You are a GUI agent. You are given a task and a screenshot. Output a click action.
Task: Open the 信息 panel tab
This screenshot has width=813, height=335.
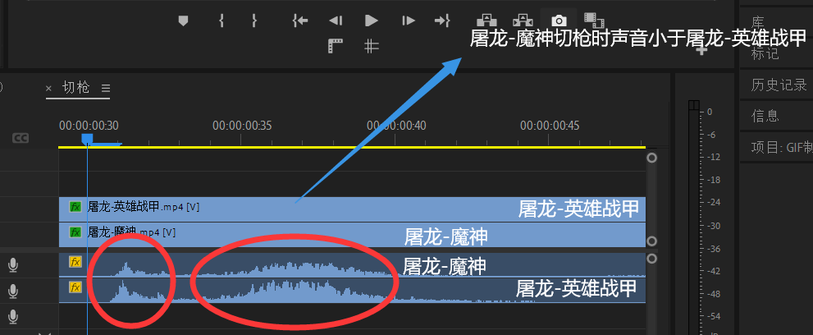765,116
